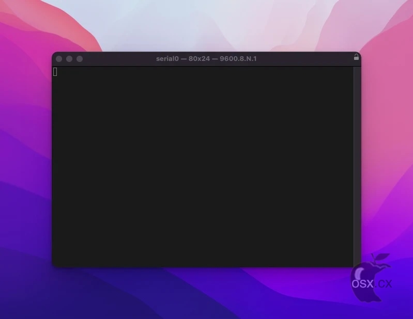Image resolution: width=413 pixels, height=319 pixels.
Task: Click the terminal's vertical scrollbar
Action: [357, 167]
